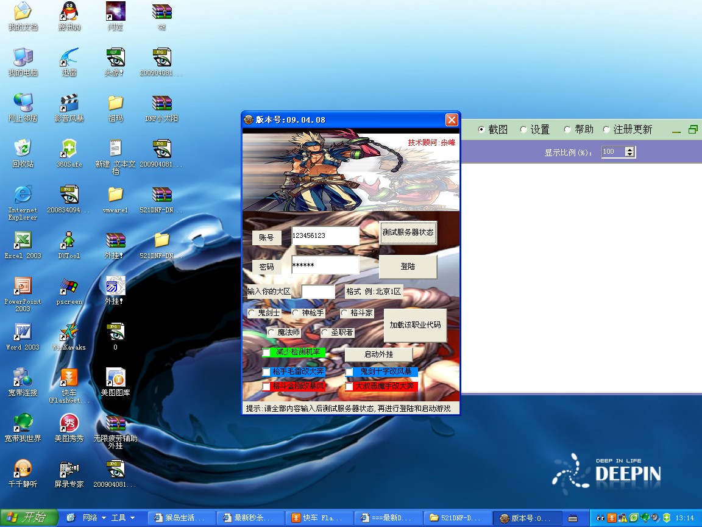Open the 开始 Start menu
Screen dimensions: 702x527
tap(29, 518)
